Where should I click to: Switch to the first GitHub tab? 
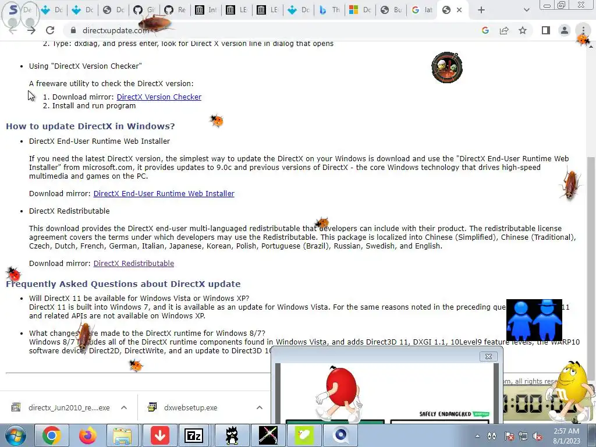(x=144, y=10)
